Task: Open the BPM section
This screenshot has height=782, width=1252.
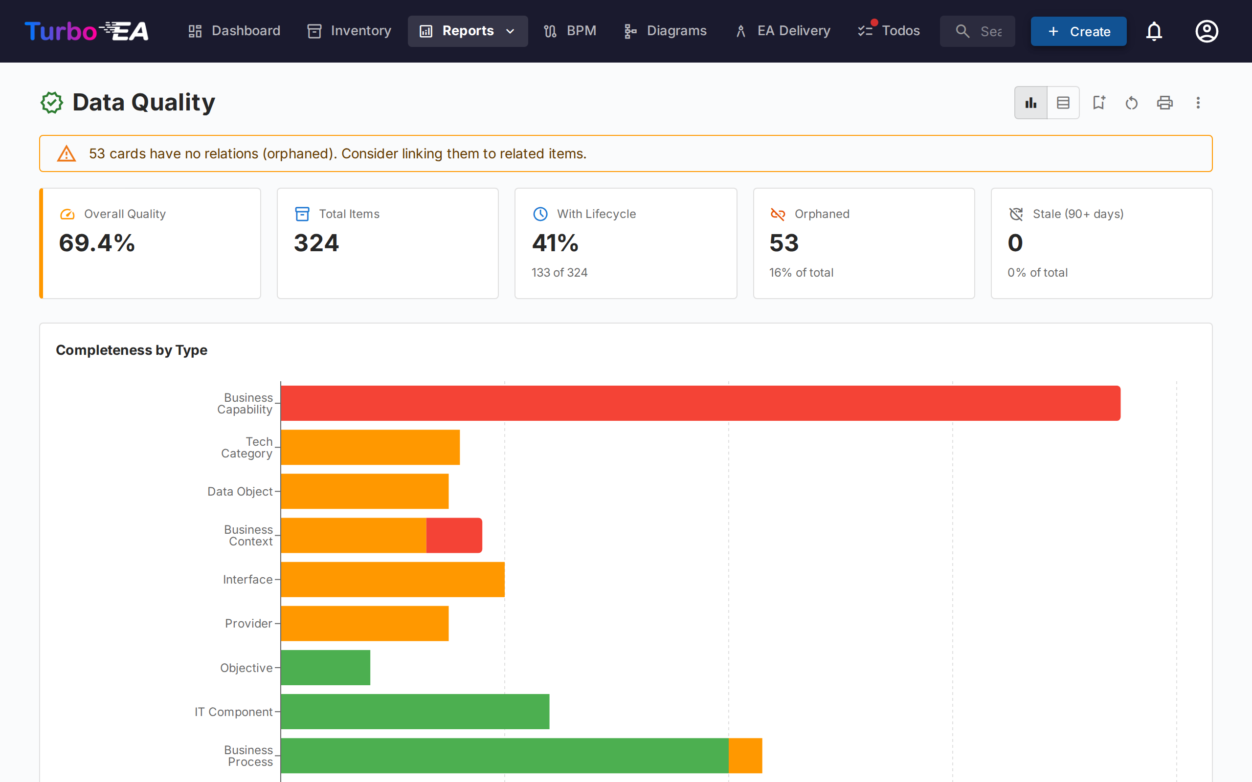Action: [x=570, y=30]
